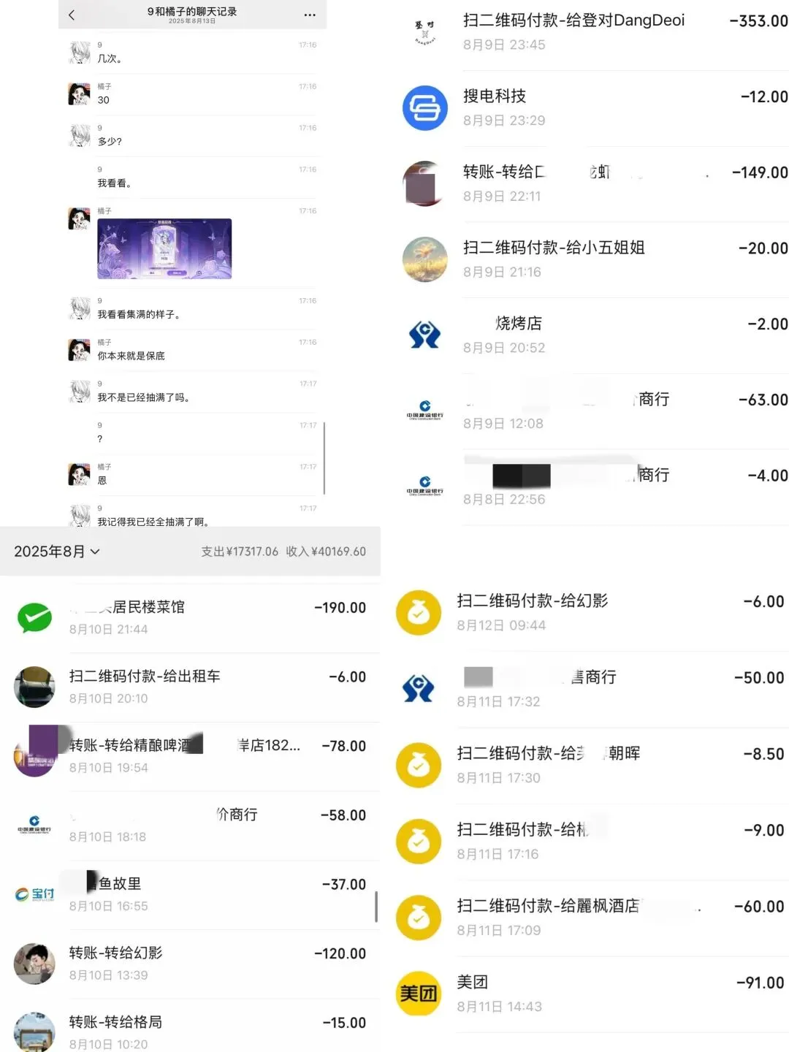Open 扫二维码付款-给出租车 transaction
Screen dimensions: 789x1052
pyautogui.click(x=190, y=687)
